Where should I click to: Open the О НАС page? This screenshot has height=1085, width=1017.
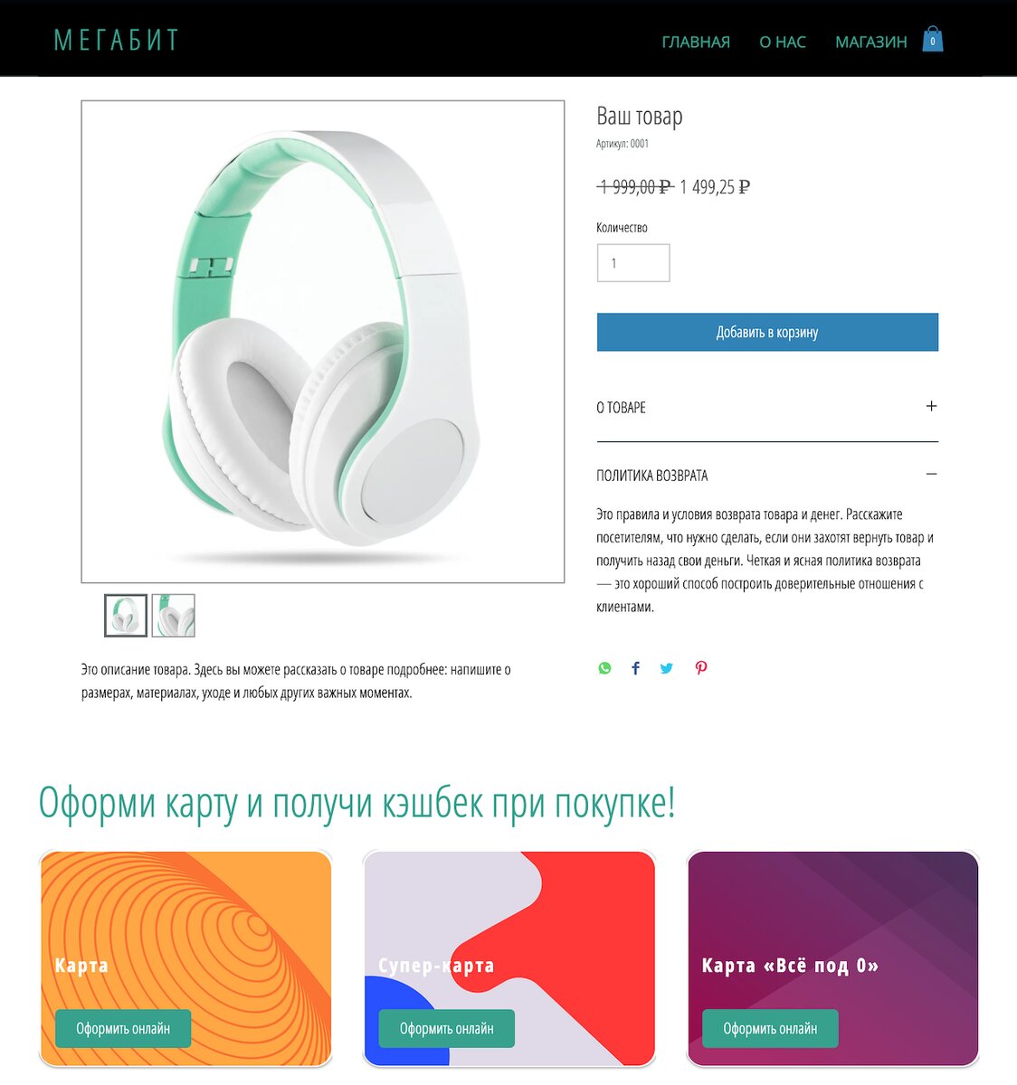click(x=783, y=42)
